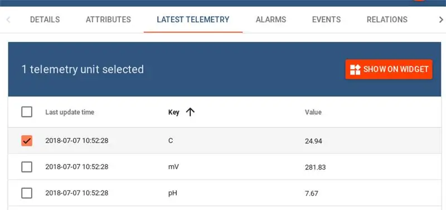Switch to the Attributes tab
This screenshot has height=210, width=446.
tap(108, 19)
